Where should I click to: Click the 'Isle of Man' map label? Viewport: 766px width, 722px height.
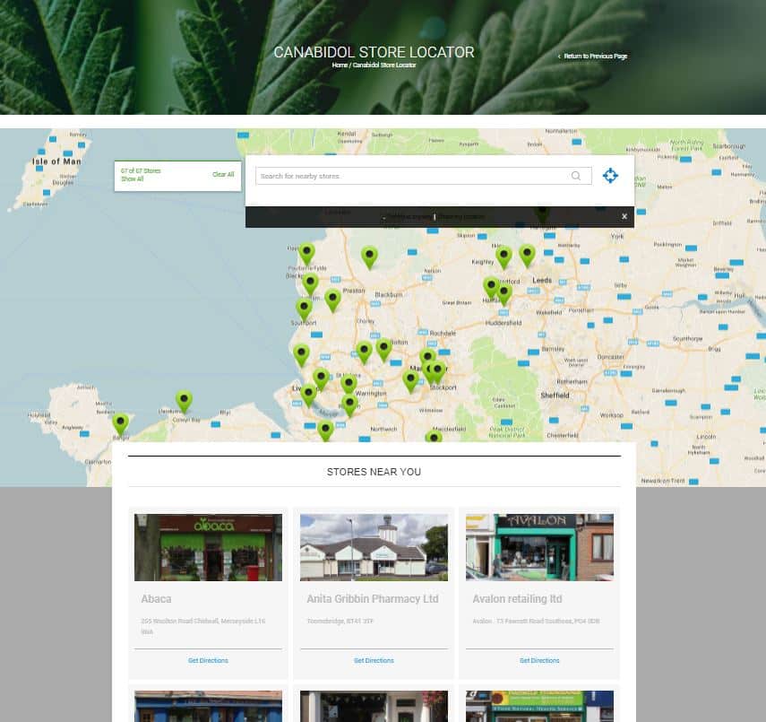(56, 161)
